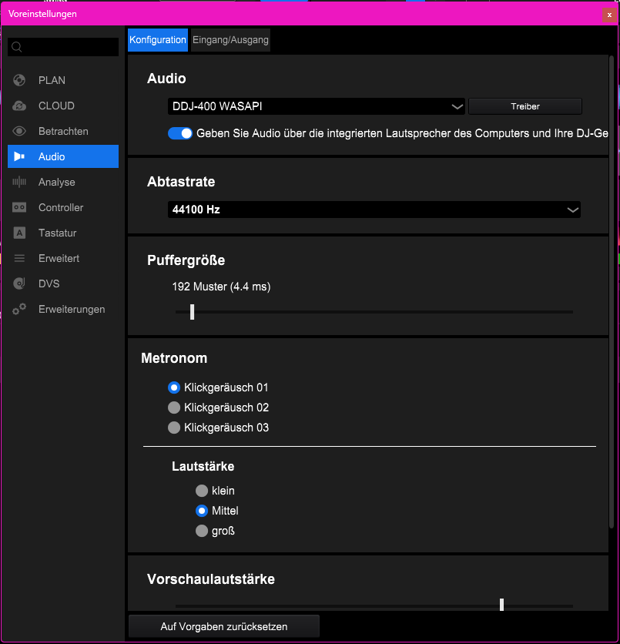The image size is (620, 644).
Task: Select Klickgeräusch 03 metronome sound
Action: click(x=174, y=428)
